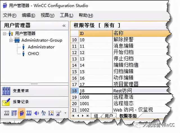Click the ID cell with value 1001
This screenshot has height=133, width=180.
[x=96, y=104]
